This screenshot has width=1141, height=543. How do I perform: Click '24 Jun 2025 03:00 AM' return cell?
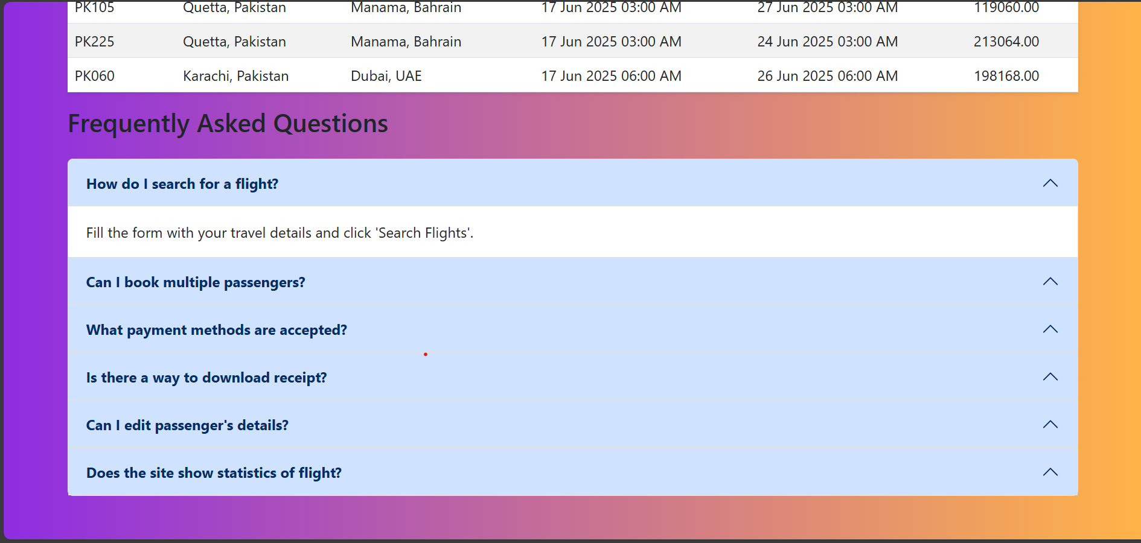point(828,42)
